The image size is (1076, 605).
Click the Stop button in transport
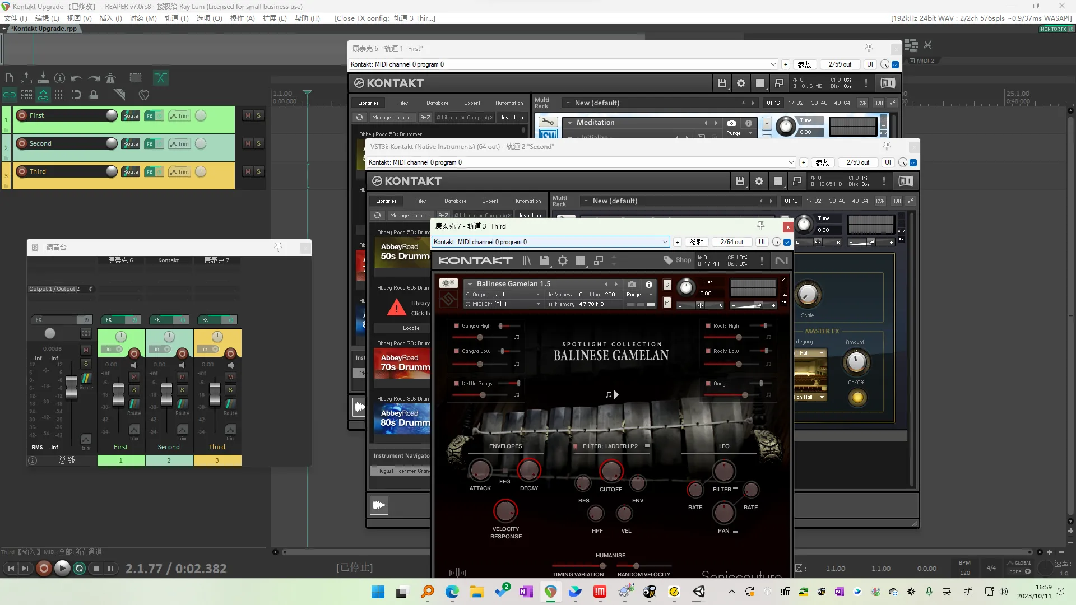[x=96, y=569]
